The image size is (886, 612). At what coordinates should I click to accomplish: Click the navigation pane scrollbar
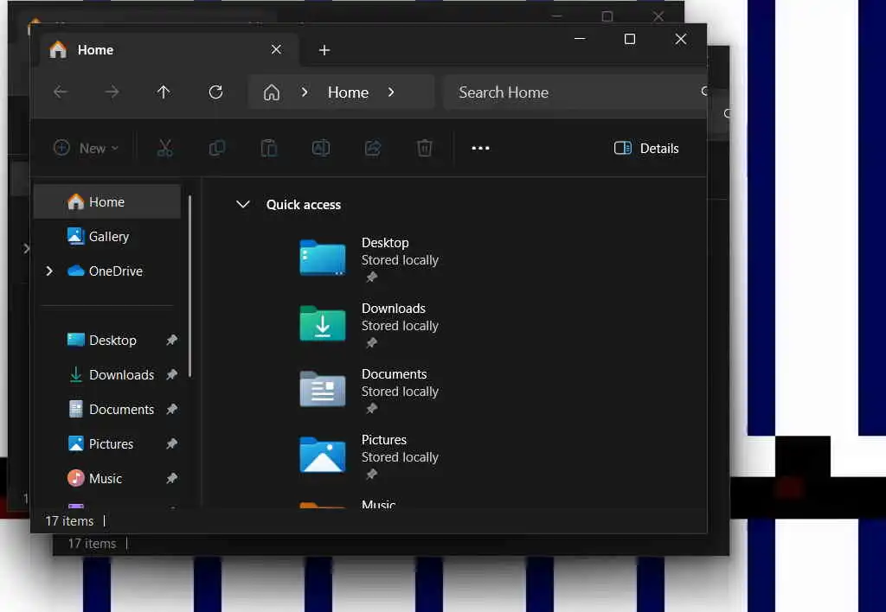189,286
